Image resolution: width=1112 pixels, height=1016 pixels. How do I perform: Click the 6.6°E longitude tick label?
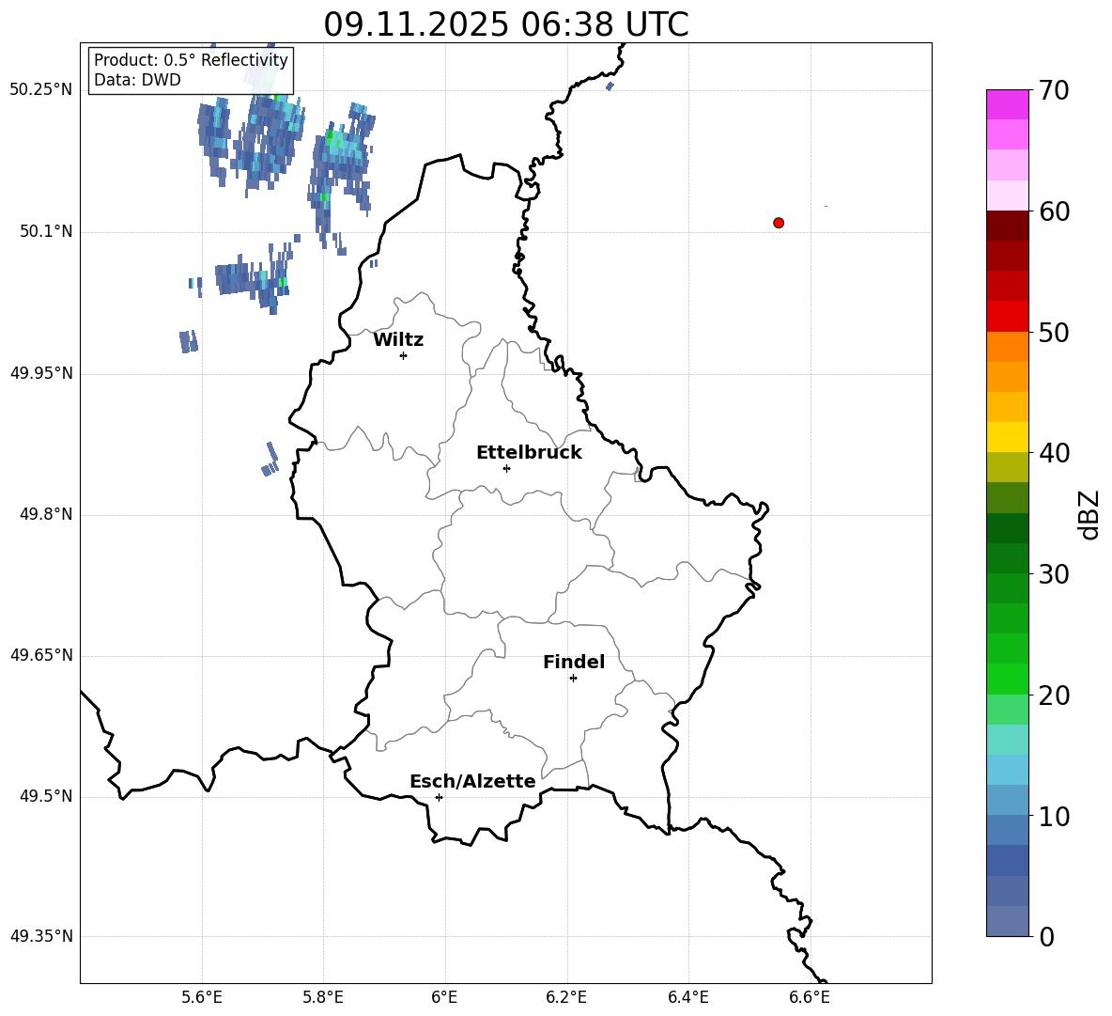810,997
